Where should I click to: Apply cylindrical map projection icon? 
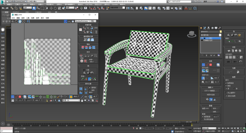233,51
